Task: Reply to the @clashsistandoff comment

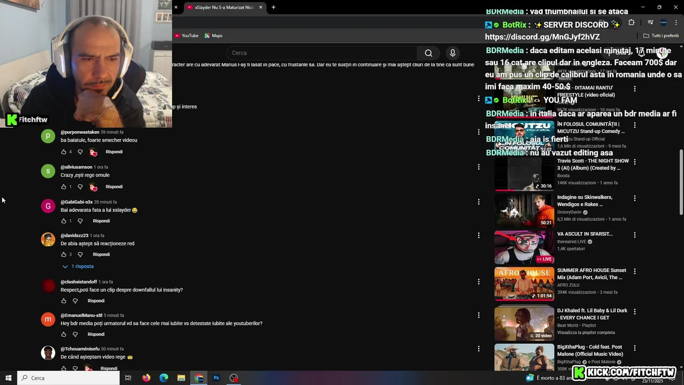Action: tap(96, 301)
